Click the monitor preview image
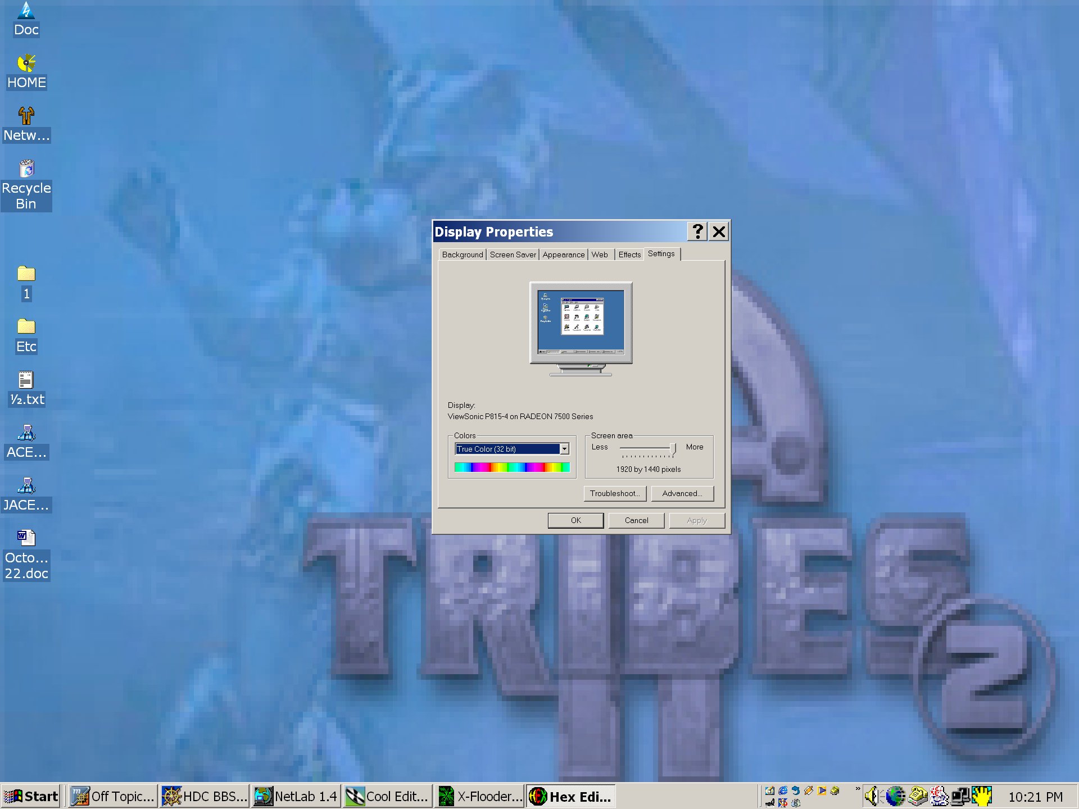The image size is (1079, 809). tap(581, 329)
